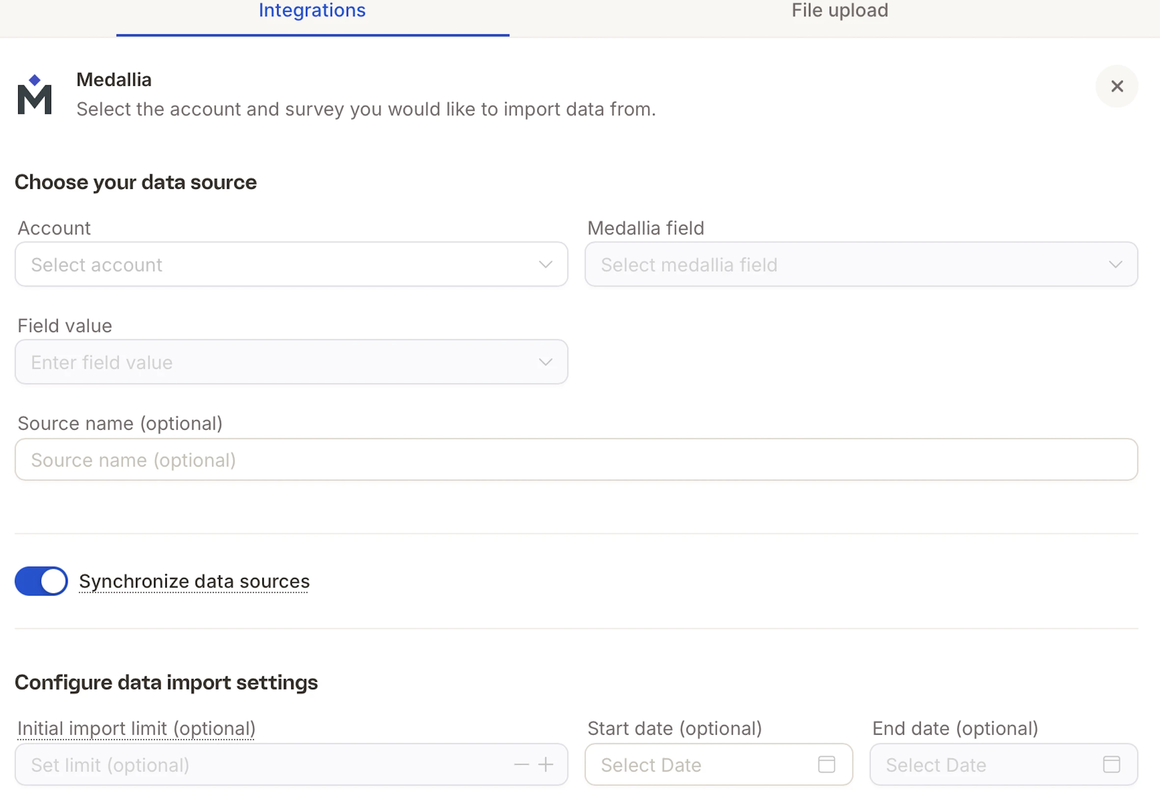Switch to the File upload tab
Image resolution: width=1160 pixels, height=799 pixels.
point(839,11)
